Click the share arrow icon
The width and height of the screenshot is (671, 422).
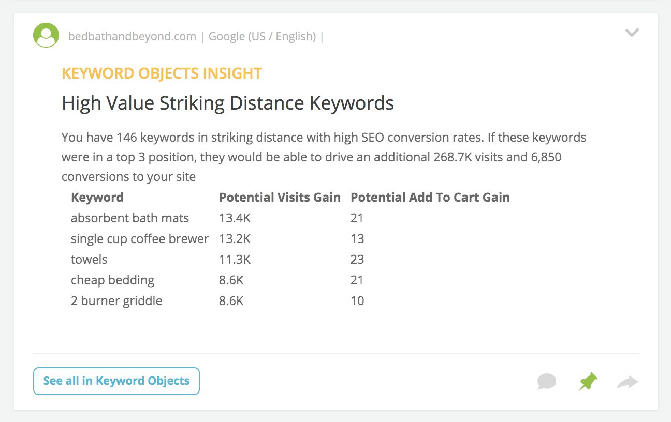pos(628,382)
